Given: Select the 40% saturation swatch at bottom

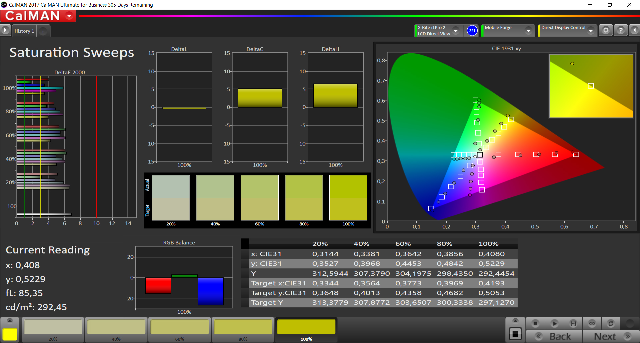Looking at the screenshot, I should tap(116, 330).
